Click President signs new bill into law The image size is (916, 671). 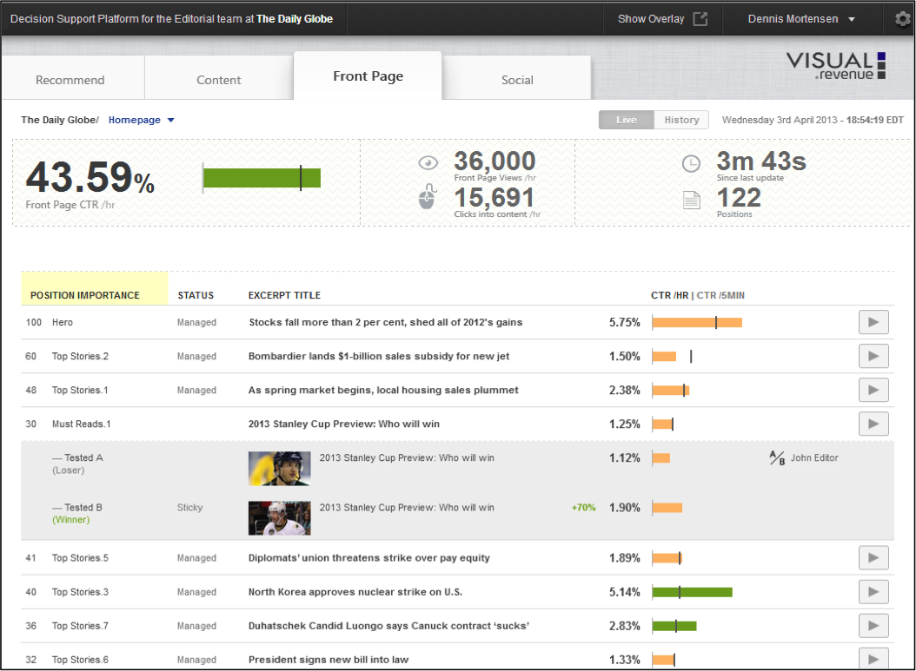tap(329, 660)
